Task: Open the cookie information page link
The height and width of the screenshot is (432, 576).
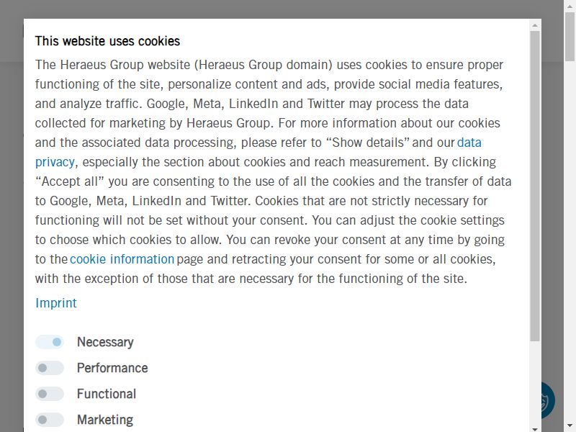Action: (122, 259)
